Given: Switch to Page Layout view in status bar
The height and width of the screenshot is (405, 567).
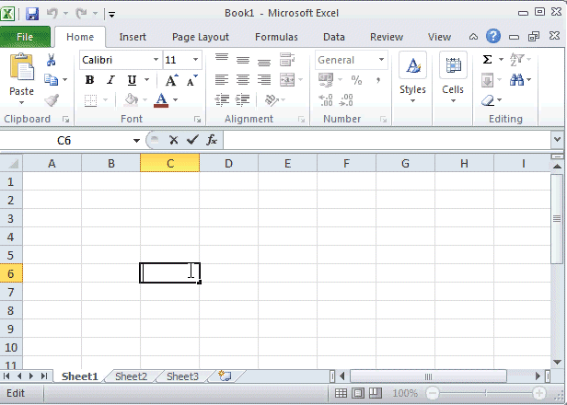Looking at the screenshot, I should point(358,393).
